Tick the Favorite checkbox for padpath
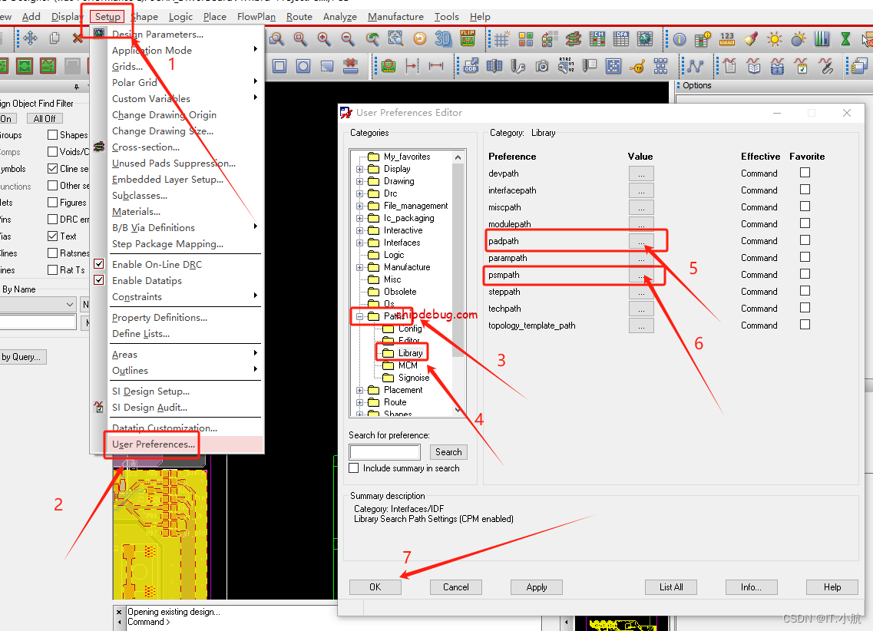 point(805,240)
